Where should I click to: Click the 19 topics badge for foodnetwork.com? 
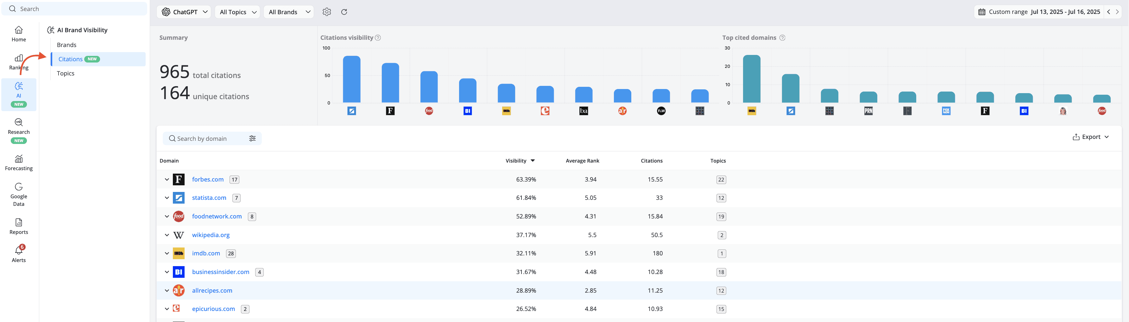coord(721,216)
